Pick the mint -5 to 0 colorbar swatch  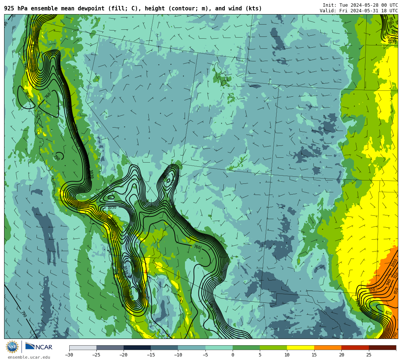coord(219,347)
